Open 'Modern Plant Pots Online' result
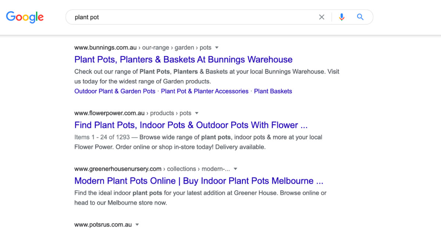The image size is (441, 232). (199, 181)
